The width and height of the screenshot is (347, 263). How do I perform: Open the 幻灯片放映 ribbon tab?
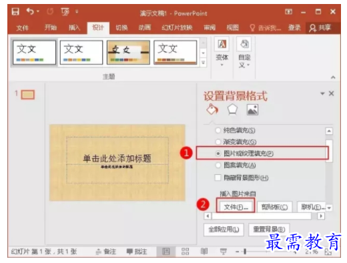coord(177,27)
